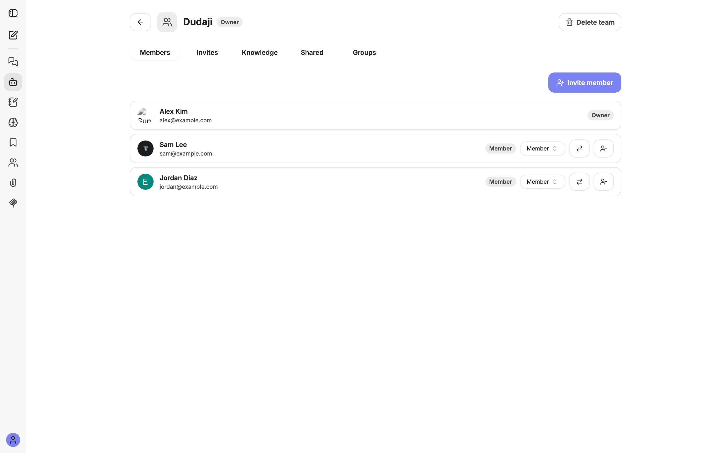Click the email alex@example.com
This screenshot has height=453, width=725.
click(x=186, y=121)
